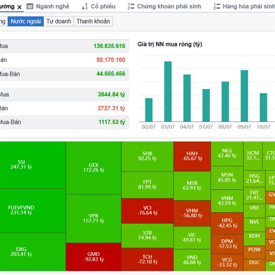The width and height of the screenshot is (275, 275).
Task: Select the MSB treemap tile
Action: [x=192, y=186]
